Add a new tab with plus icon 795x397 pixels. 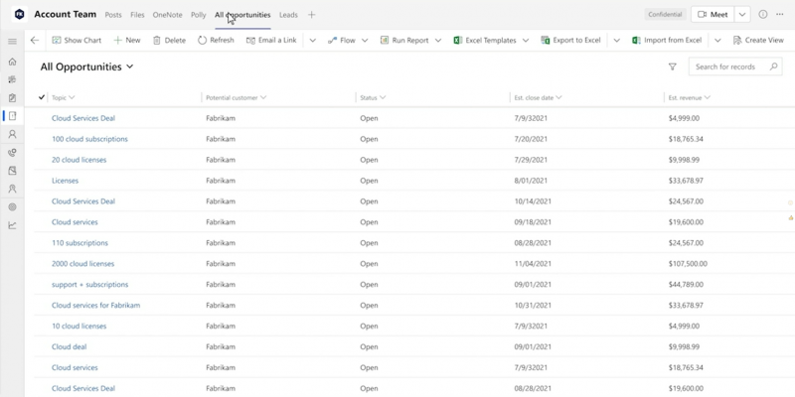(x=311, y=15)
